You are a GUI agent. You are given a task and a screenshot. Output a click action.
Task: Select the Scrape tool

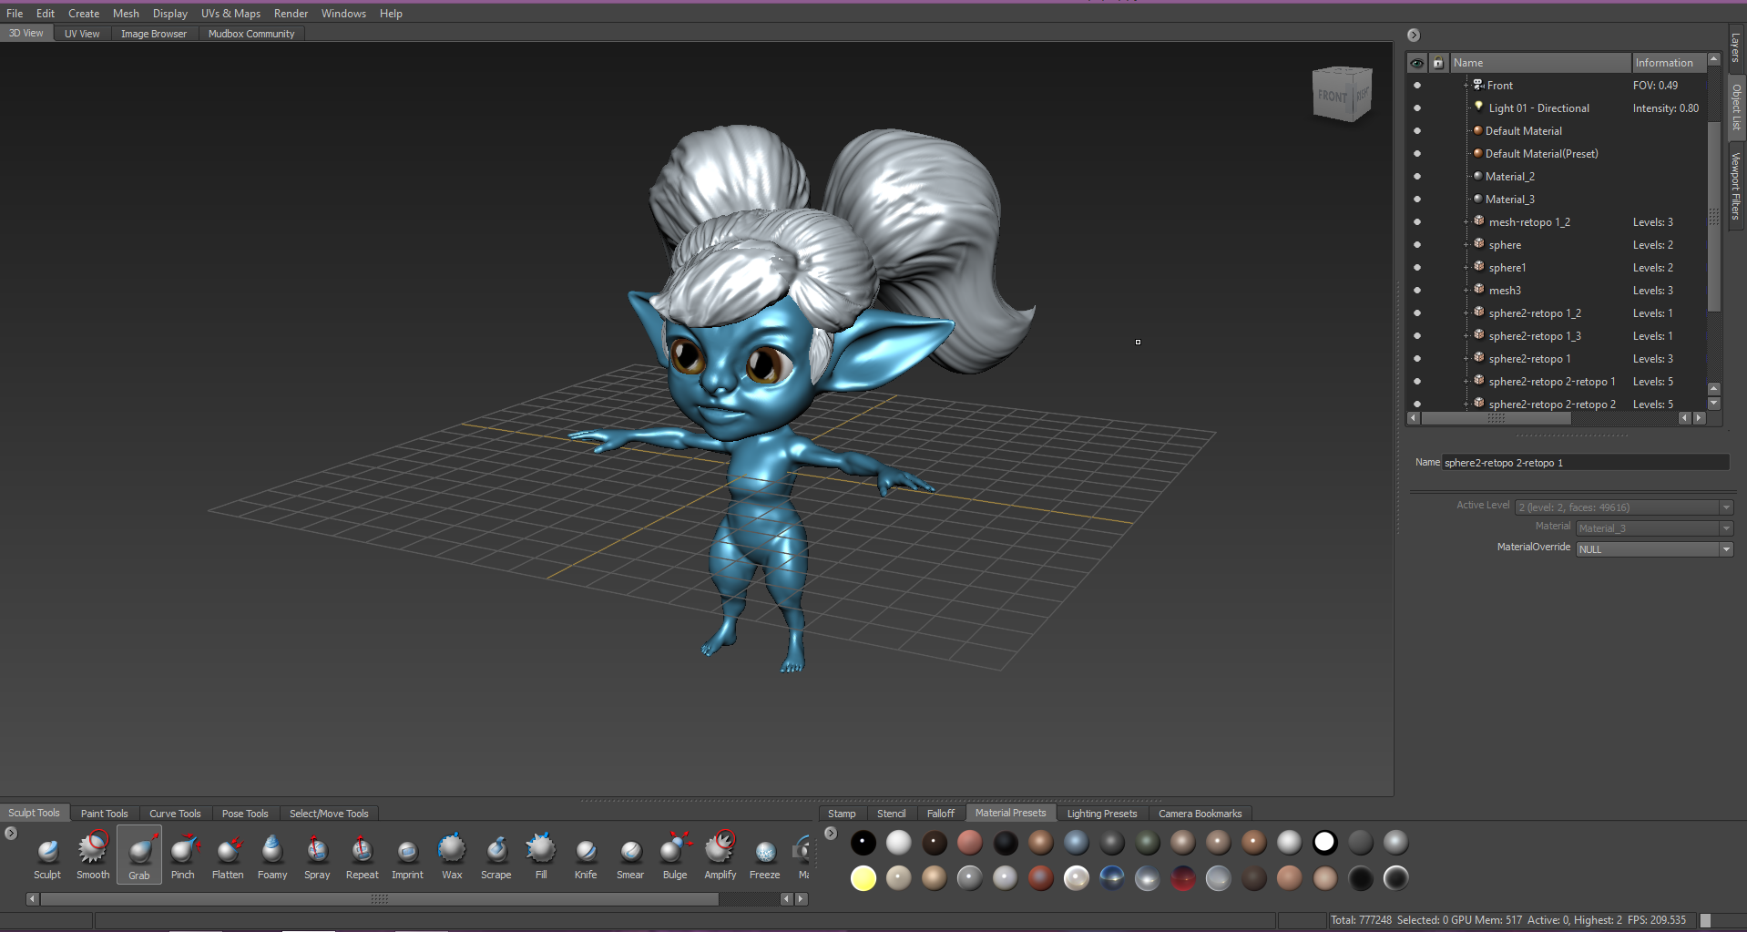click(x=496, y=856)
